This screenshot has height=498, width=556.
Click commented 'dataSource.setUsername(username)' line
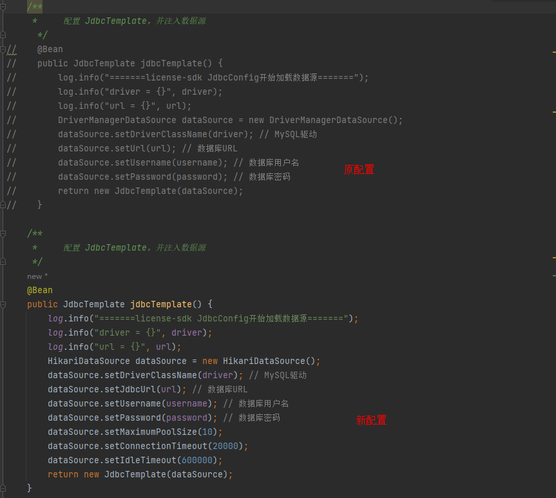click(x=142, y=162)
